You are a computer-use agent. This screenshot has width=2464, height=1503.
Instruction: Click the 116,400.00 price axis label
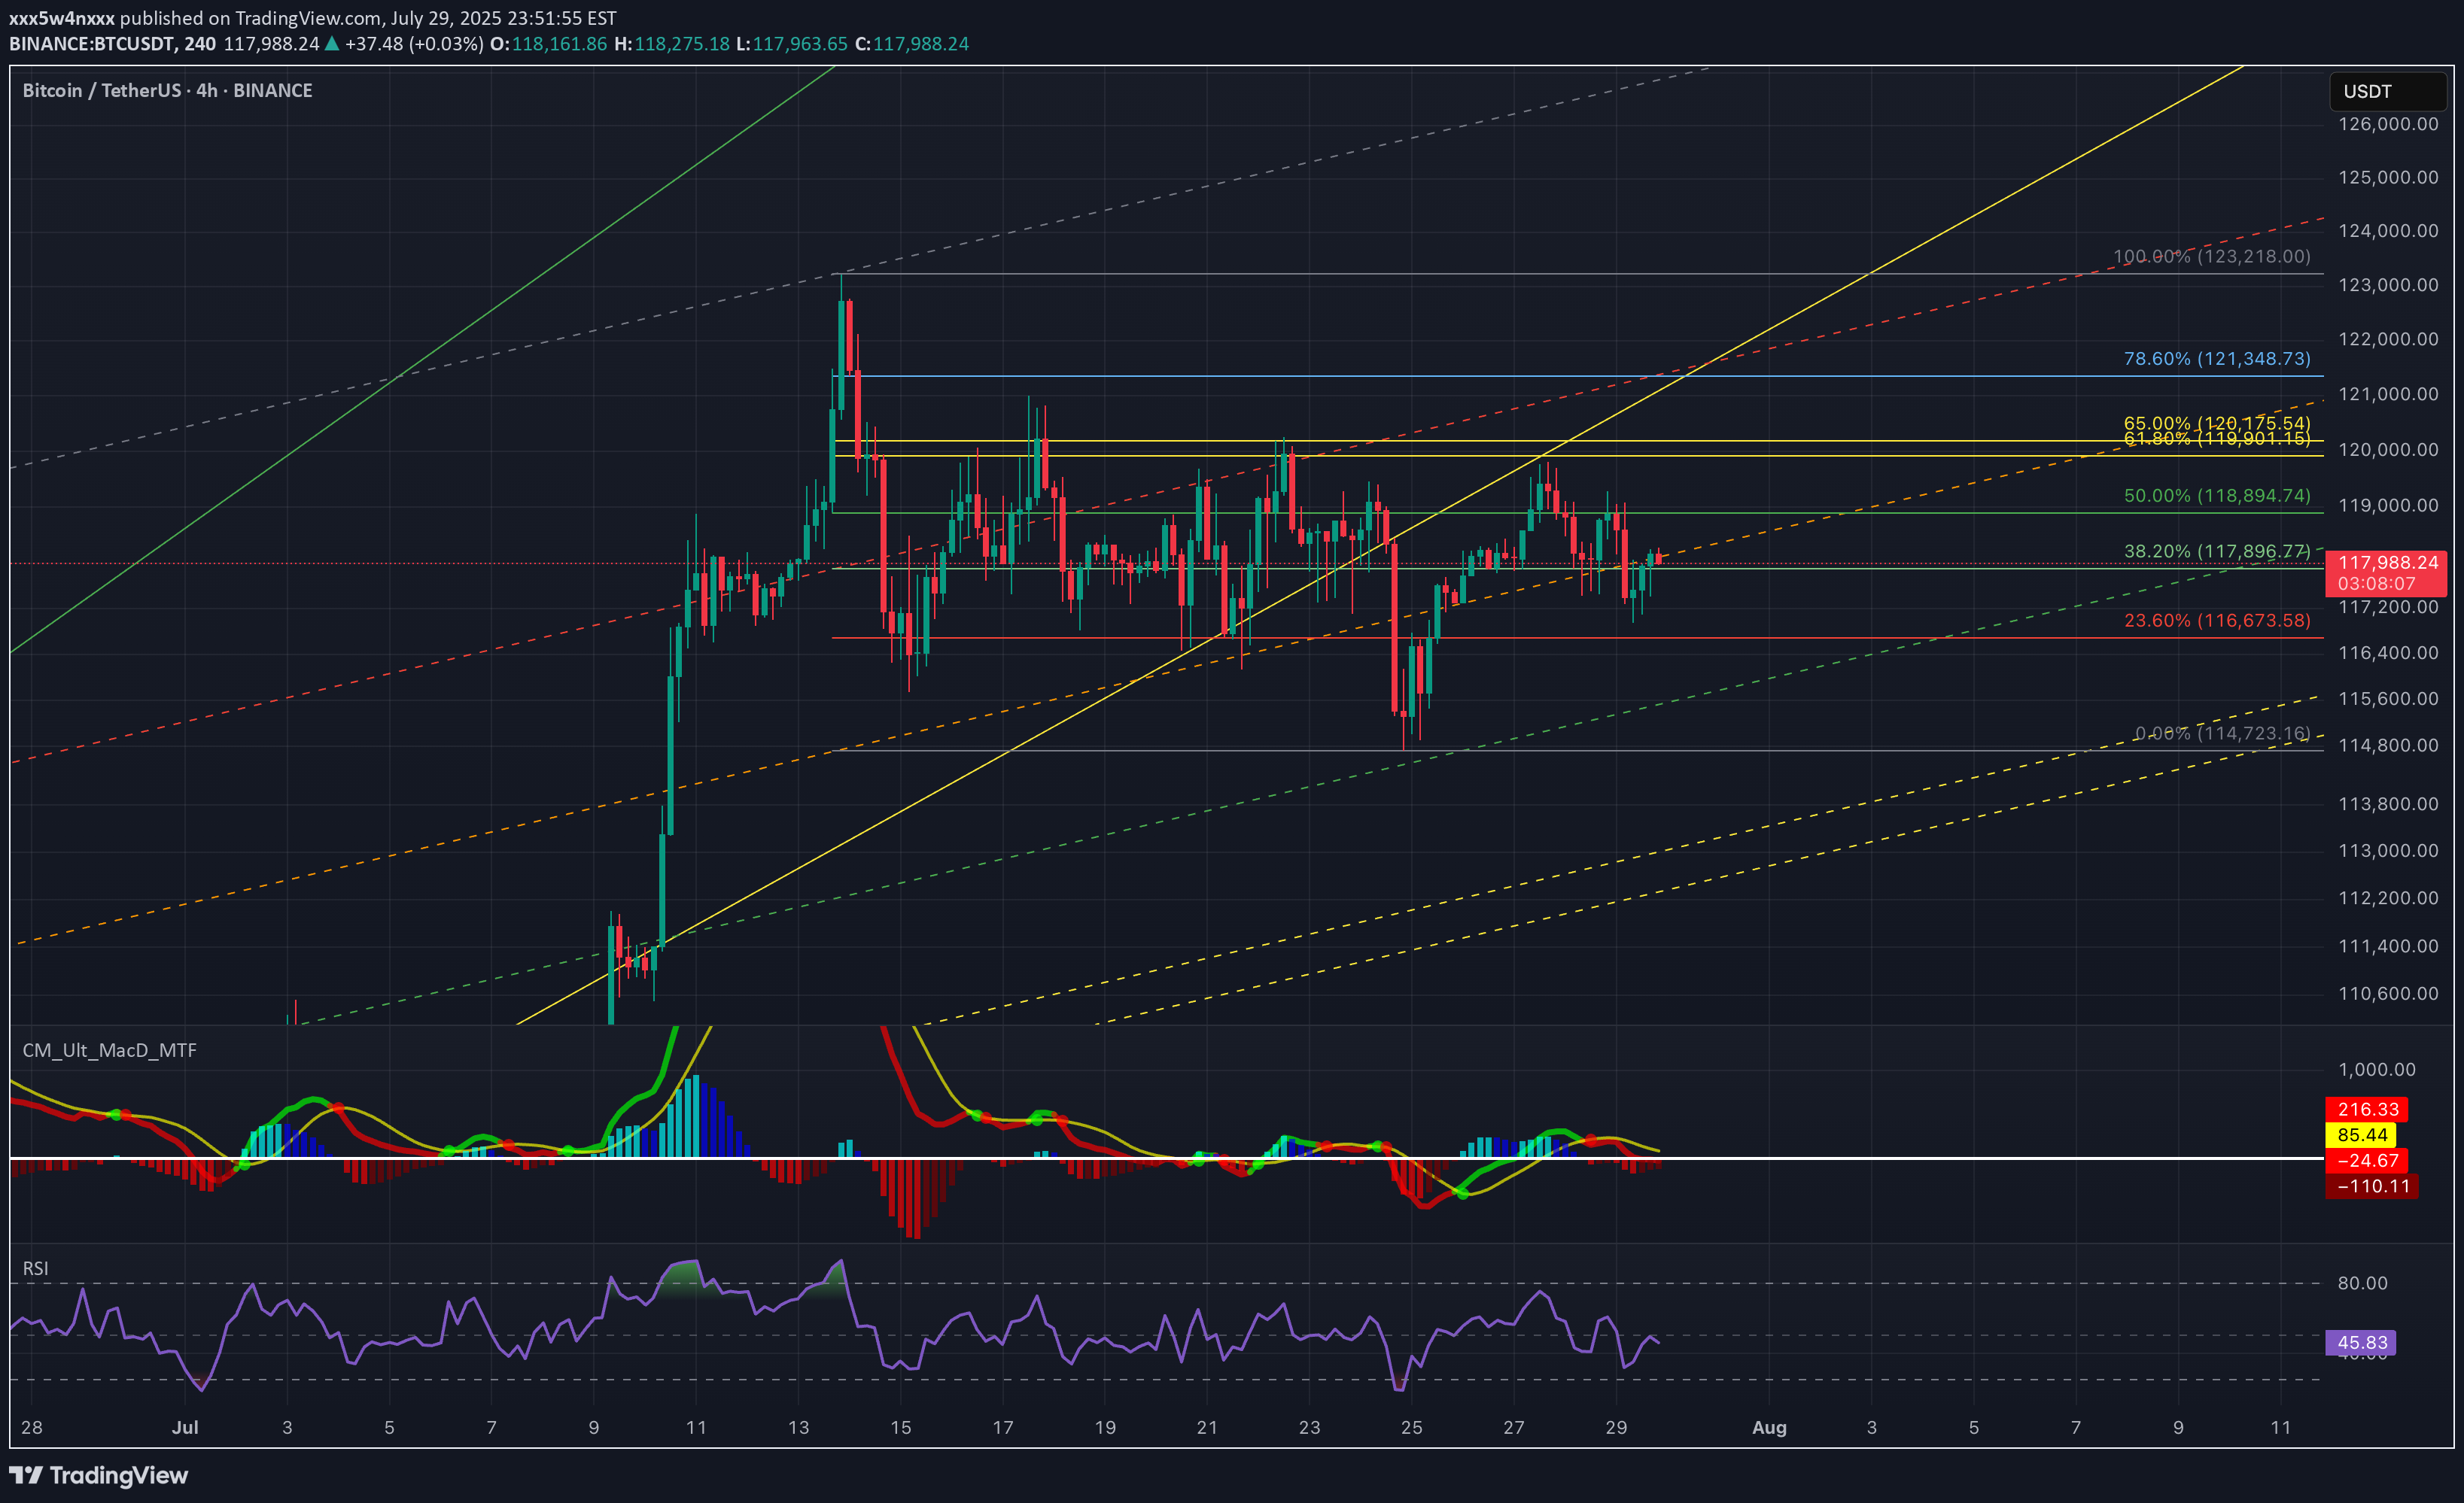(x=2388, y=652)
